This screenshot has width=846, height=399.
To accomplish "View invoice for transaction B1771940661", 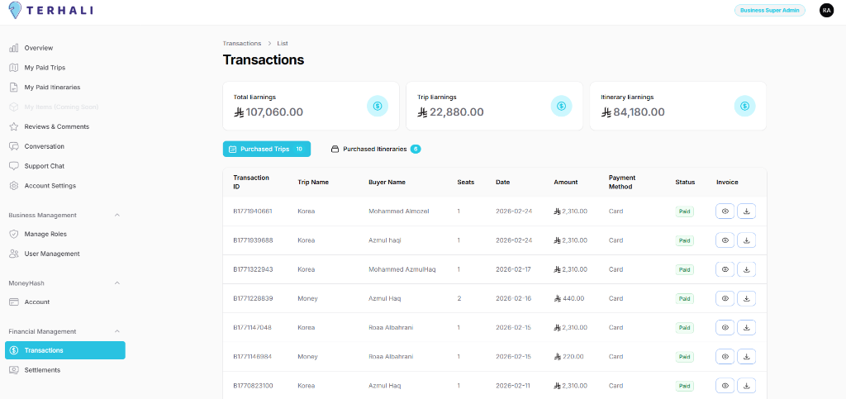I will 725,211.
